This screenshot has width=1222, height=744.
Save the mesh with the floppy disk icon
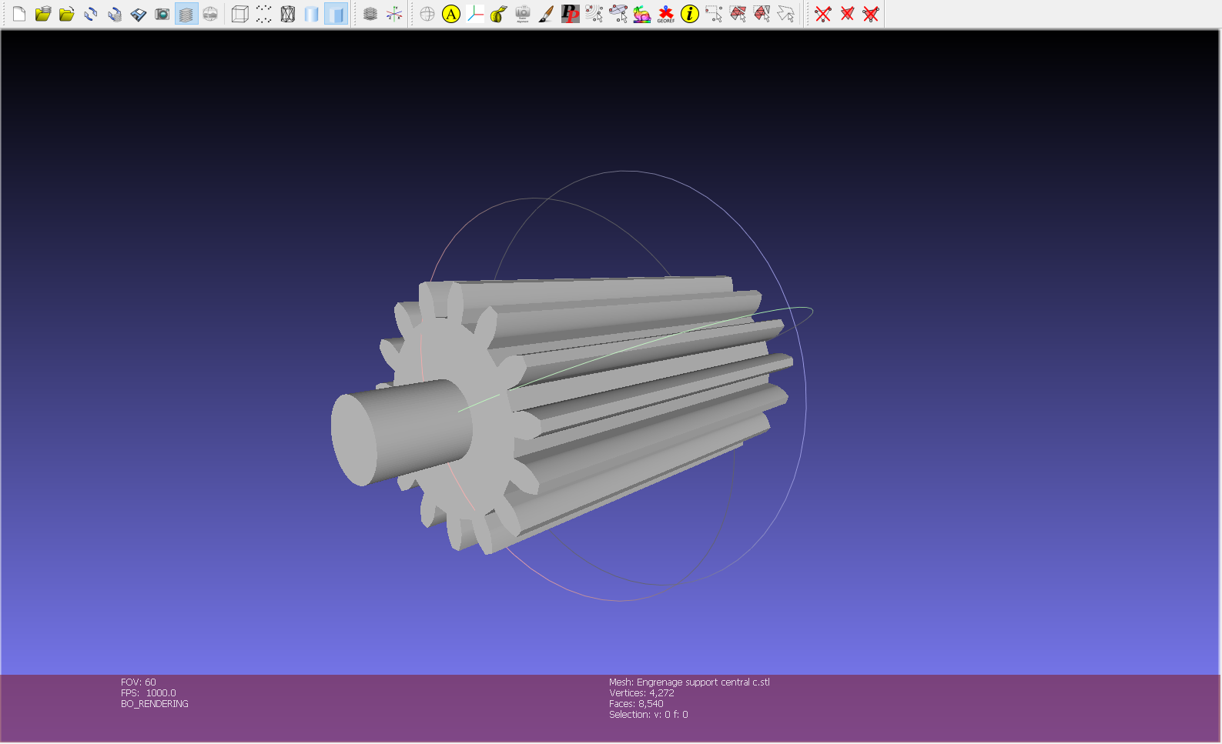[139, 14]
